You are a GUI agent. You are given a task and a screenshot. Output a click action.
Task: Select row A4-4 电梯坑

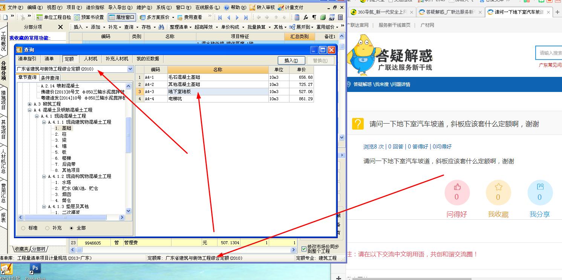click(x=225, y=99)
